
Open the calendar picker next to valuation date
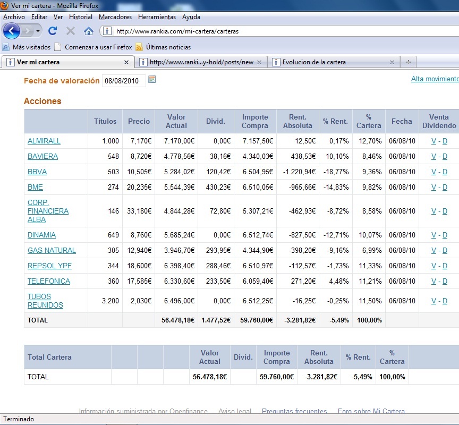(152, 80)
